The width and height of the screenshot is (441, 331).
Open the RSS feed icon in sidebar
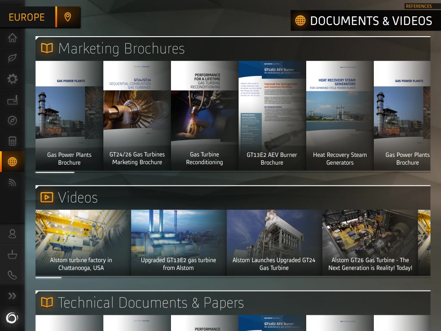click(12, 183)
